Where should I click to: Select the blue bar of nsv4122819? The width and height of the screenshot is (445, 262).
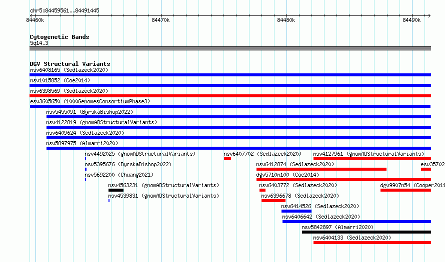pos(238,127)
